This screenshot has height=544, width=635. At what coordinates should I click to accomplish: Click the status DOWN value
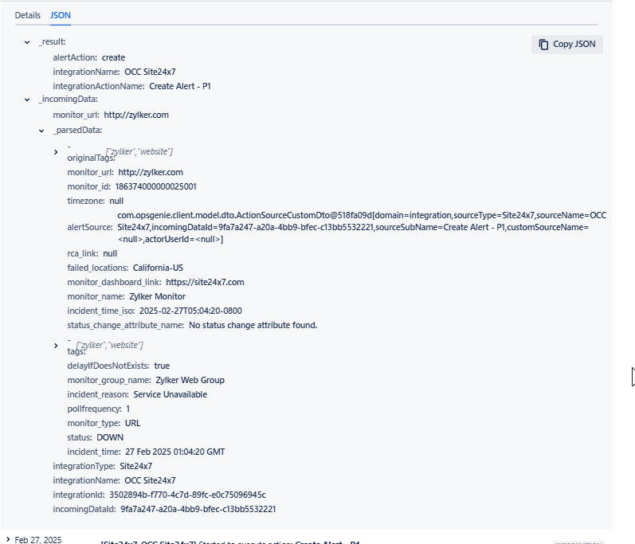pos(110,437)
